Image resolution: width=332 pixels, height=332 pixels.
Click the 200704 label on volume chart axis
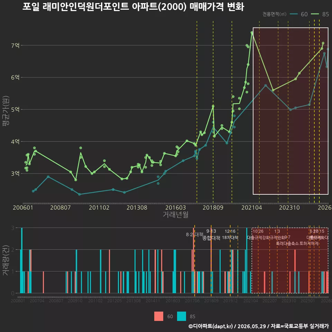(x=37, y=301)
